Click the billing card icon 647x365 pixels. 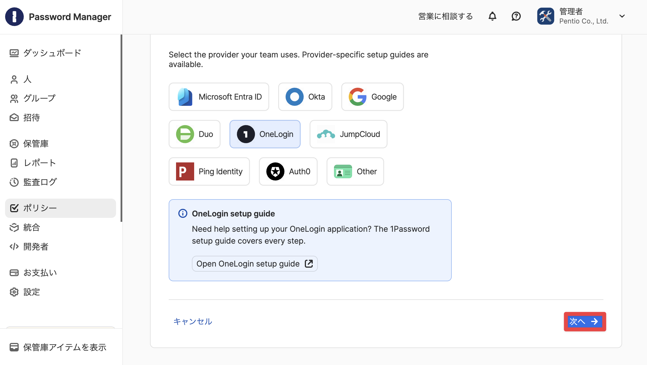click(x=14, y=273)
